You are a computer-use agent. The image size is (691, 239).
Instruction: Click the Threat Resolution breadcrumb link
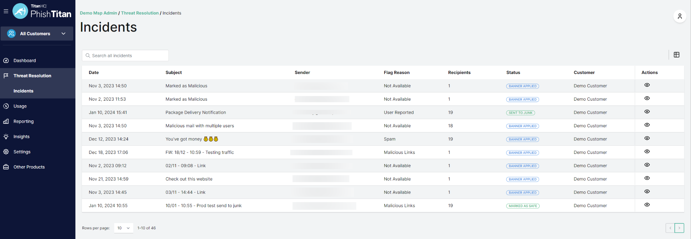140,13
